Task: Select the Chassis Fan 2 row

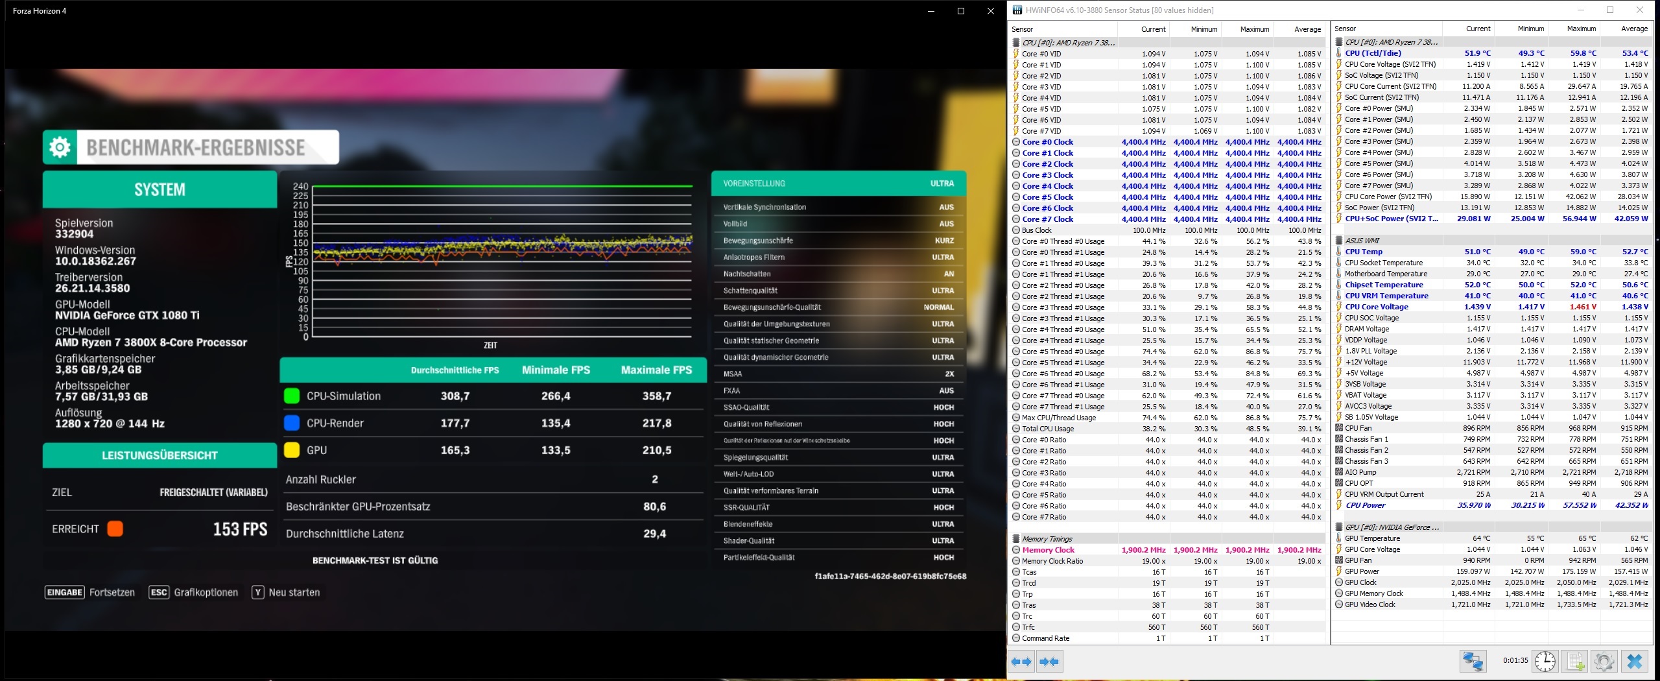Action: (x=1493, y=450)
